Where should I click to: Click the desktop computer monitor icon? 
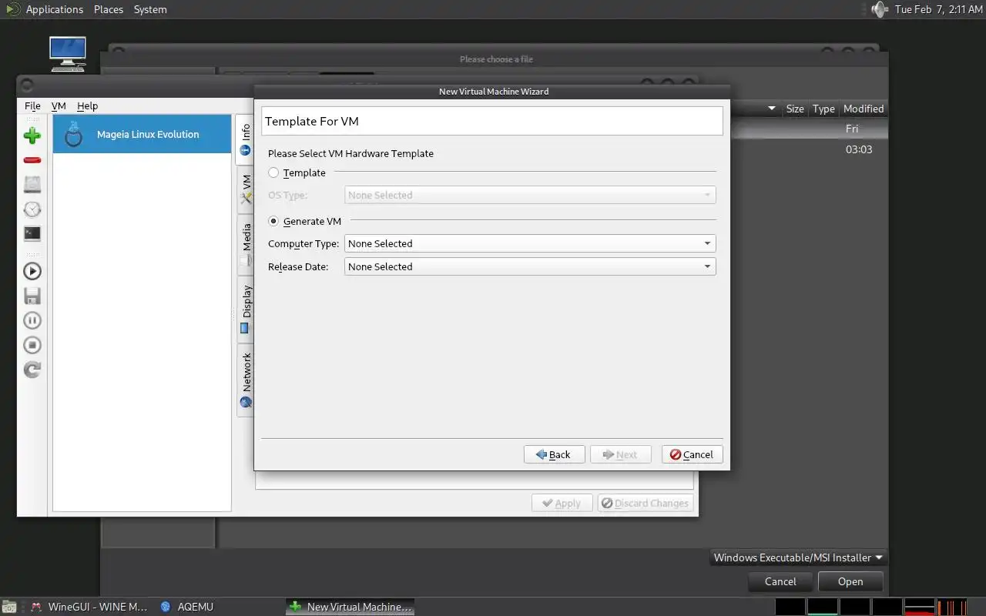coord(68,54)
